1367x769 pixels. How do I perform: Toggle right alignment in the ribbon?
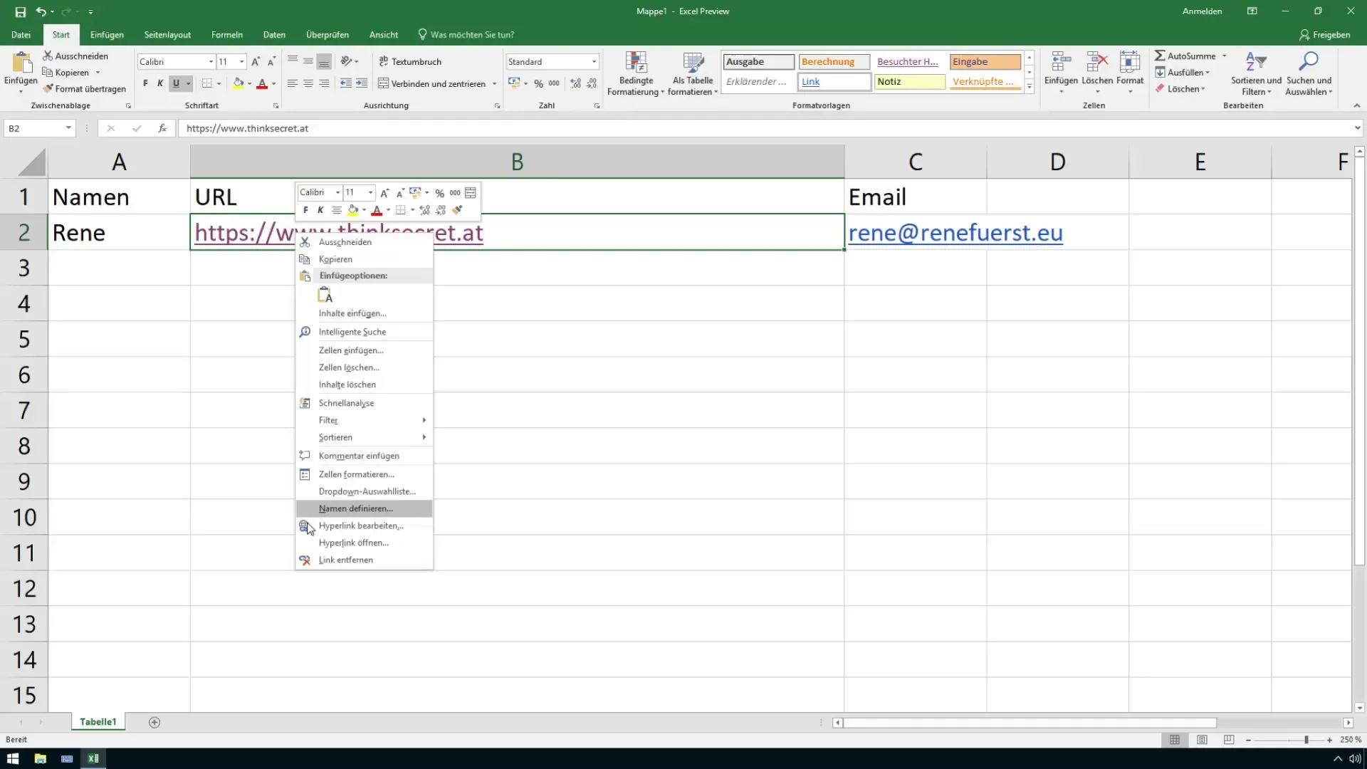[x=324, y=83]
